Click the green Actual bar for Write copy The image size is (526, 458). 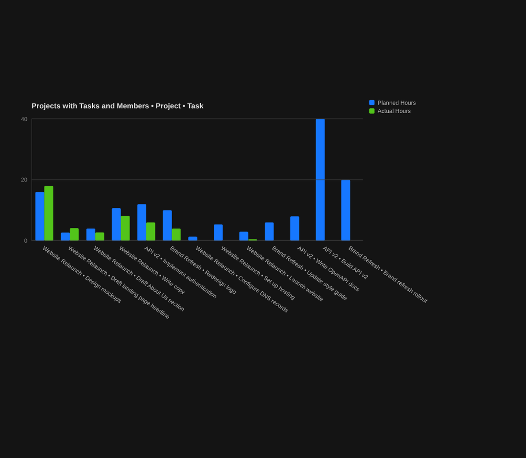(125, 228)
